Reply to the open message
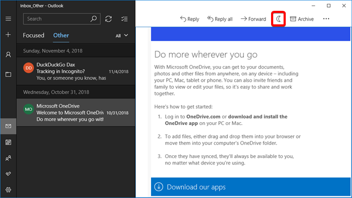The height and width of the screenshot is (198, 352). (x=190, y=19)
